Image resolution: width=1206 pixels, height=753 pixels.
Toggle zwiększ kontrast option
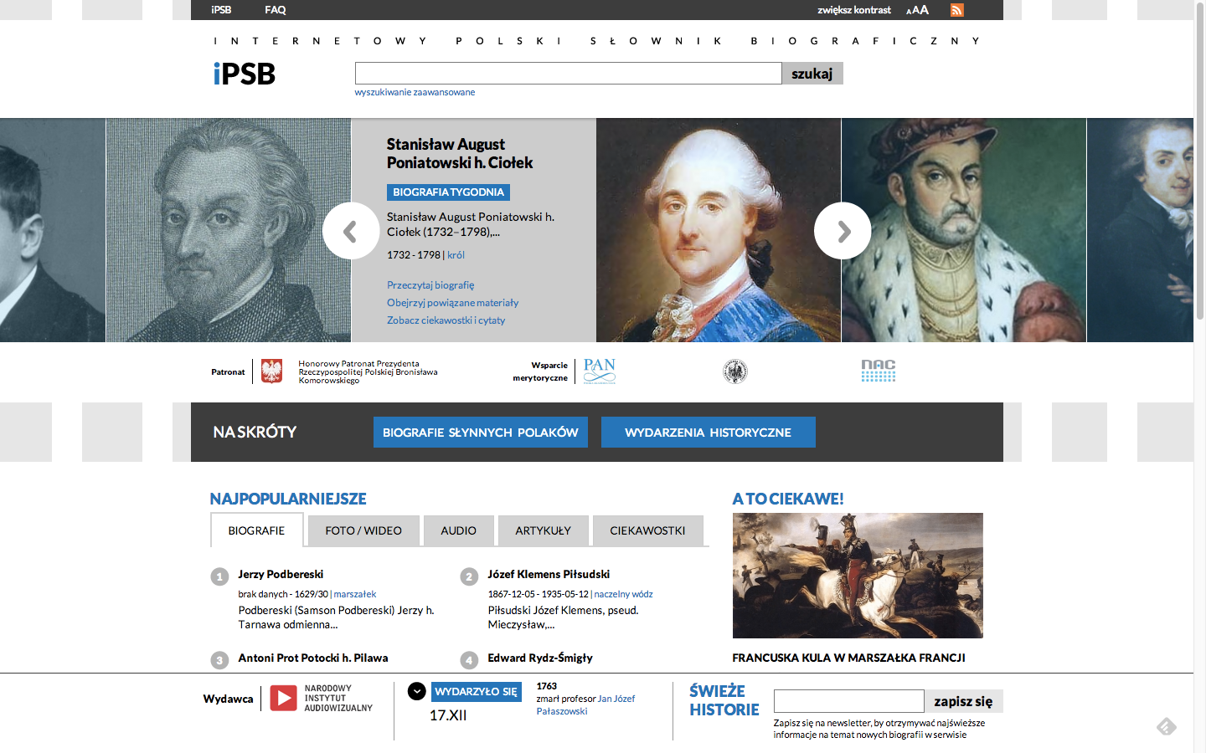(x=854, y=10)
